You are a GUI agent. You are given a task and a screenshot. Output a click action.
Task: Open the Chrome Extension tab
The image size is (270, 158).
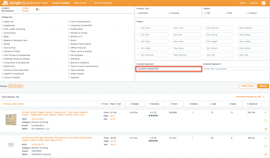(103, 3)
